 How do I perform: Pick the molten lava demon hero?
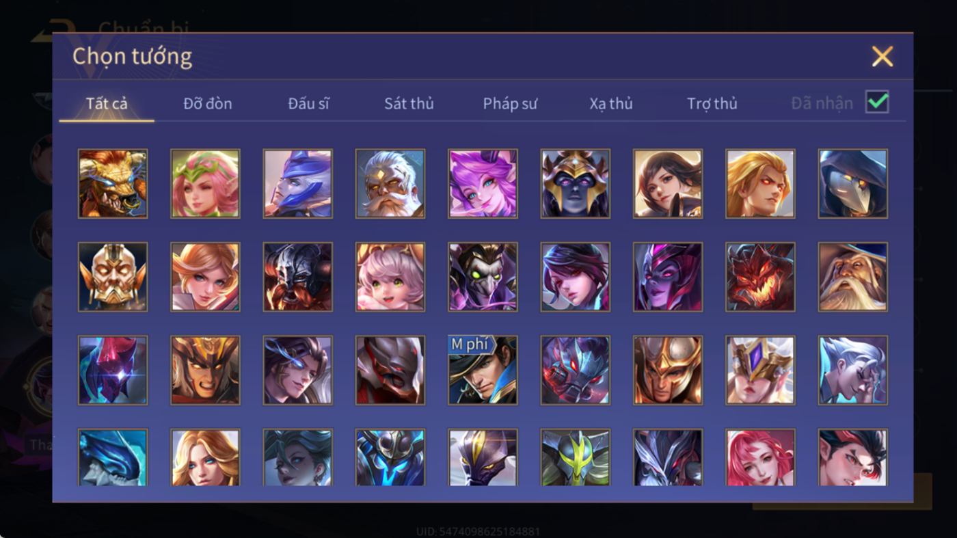pos(760,277)
